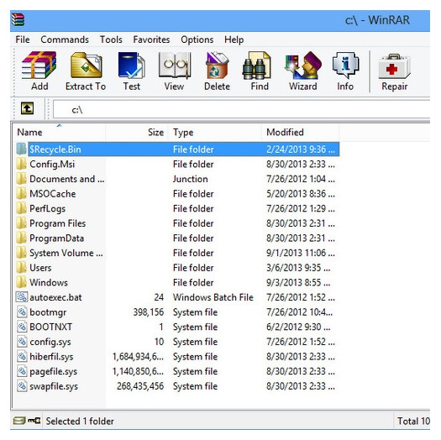Screen dimensions: 441x440
Task: Click the Windows folder icon
Action: tap(21, 282)
